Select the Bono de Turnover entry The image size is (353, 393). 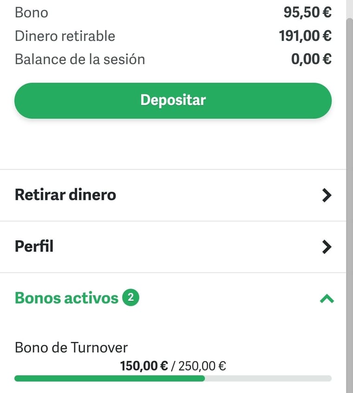(x=71, y=347)
